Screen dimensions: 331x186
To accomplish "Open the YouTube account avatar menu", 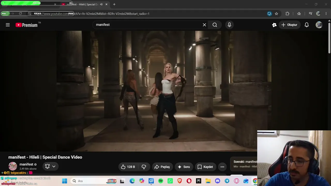I will 319,25.
